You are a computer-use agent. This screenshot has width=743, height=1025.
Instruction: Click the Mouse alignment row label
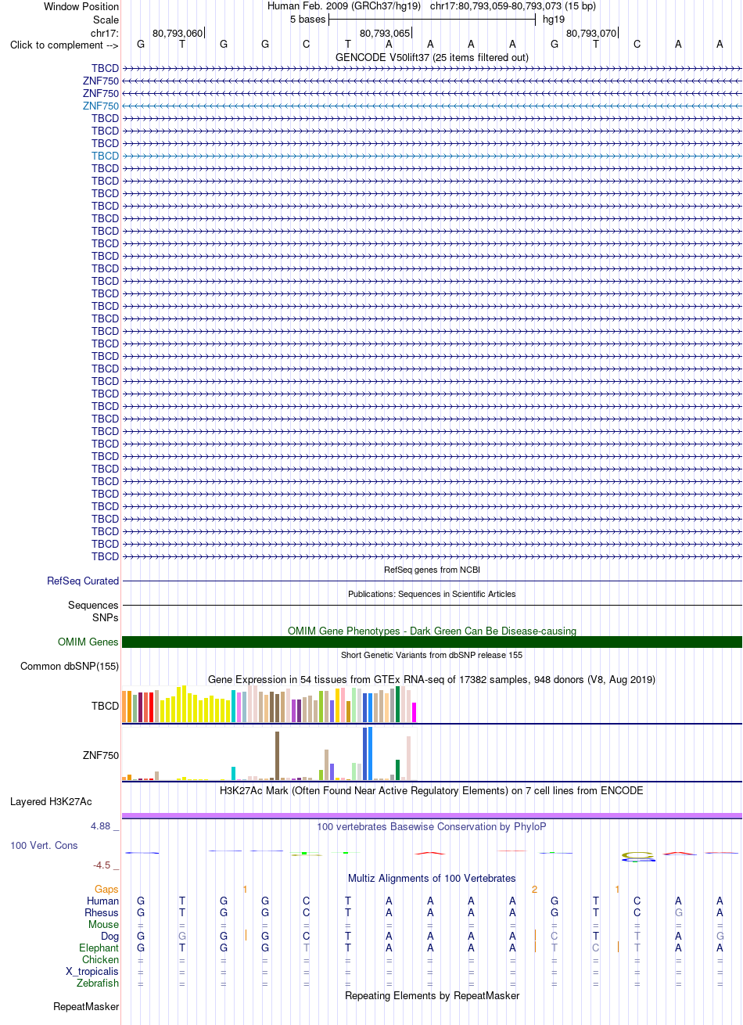click(x=104, y=924)
